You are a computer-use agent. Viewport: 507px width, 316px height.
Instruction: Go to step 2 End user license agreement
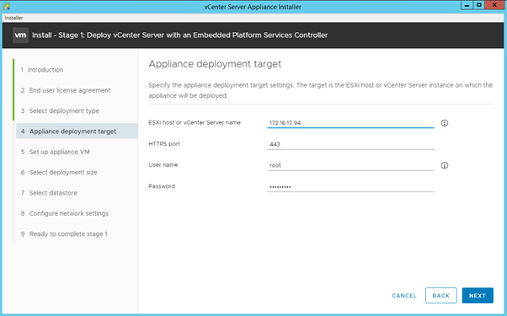coord(66,90)
